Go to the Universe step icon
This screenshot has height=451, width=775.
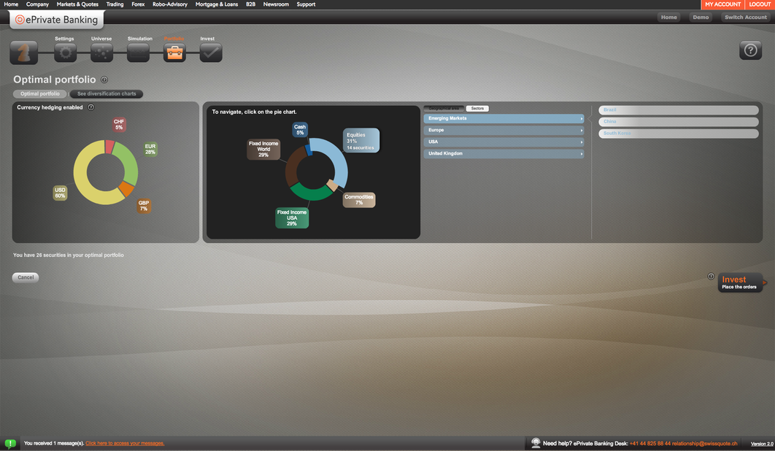(x=101, y=53)
